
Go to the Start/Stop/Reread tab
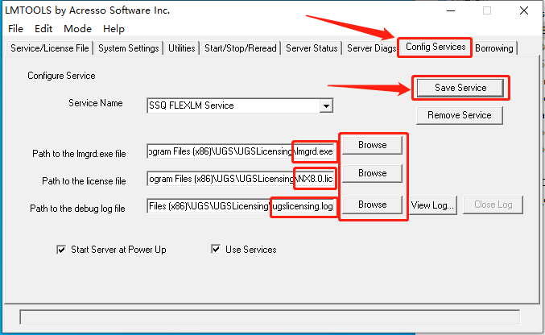tap(241, 48)
